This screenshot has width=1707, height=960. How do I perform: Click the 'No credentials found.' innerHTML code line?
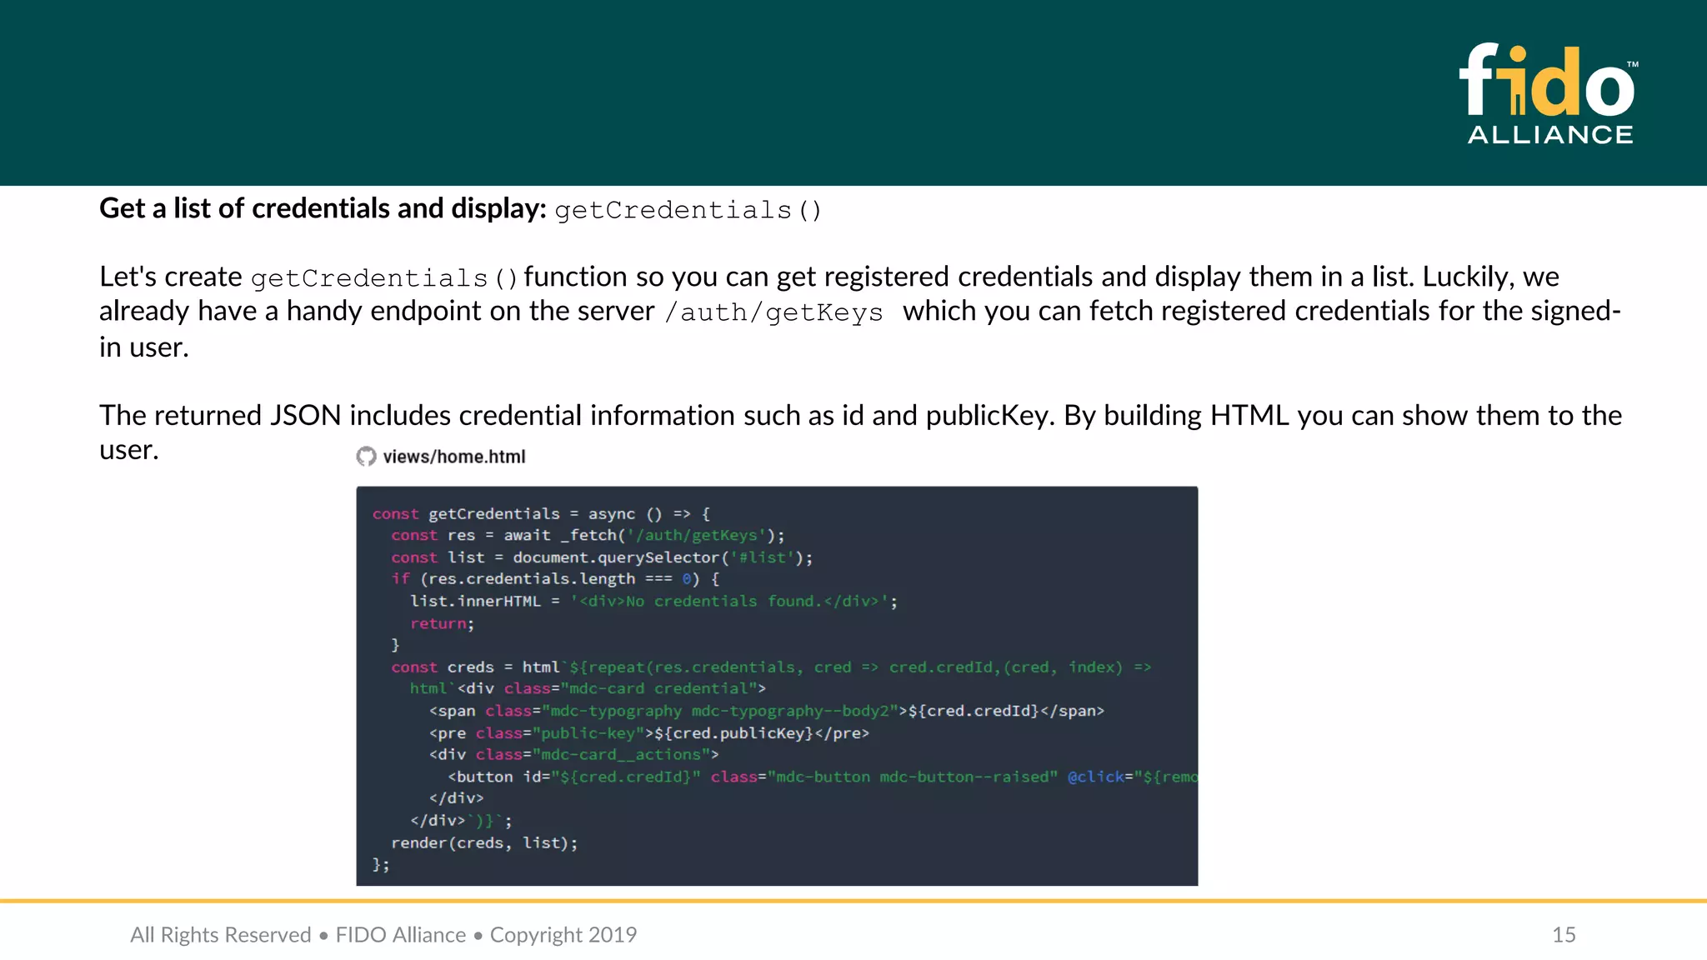tap(653, 602)
